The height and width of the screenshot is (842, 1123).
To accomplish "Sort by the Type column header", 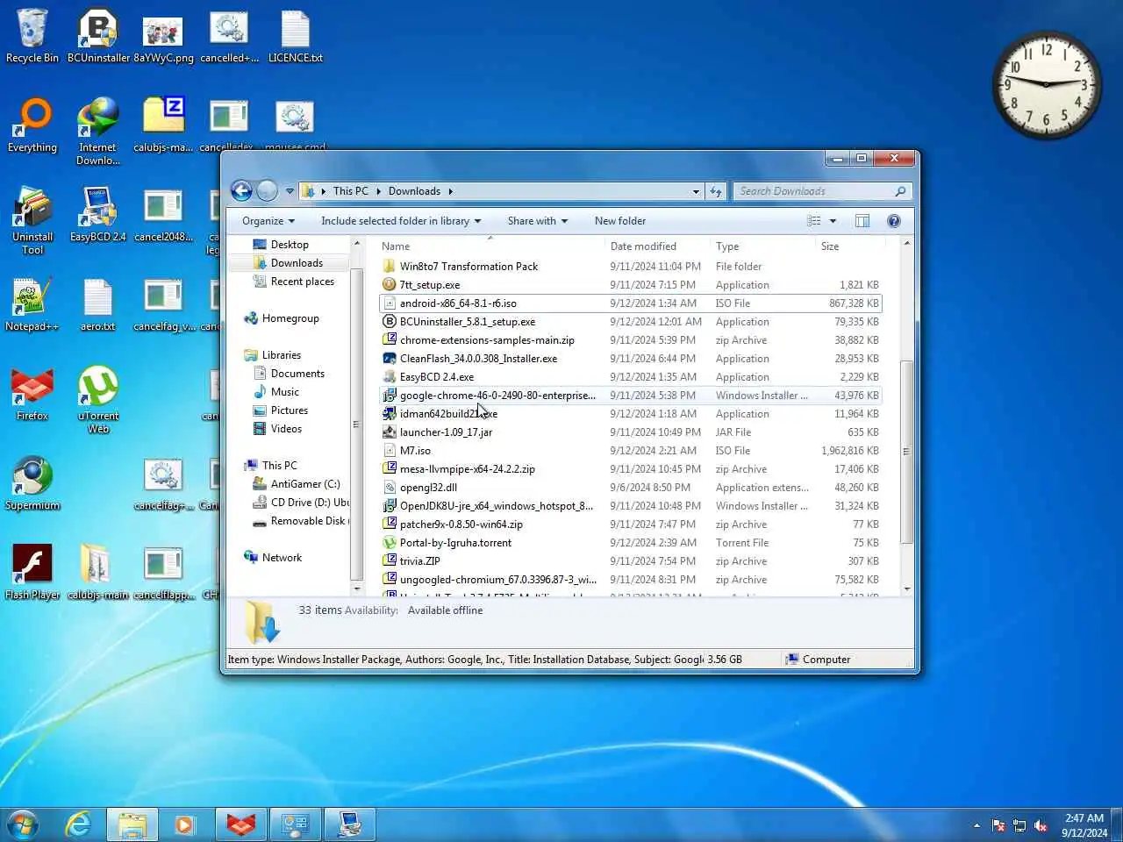I will pos(762,246).
